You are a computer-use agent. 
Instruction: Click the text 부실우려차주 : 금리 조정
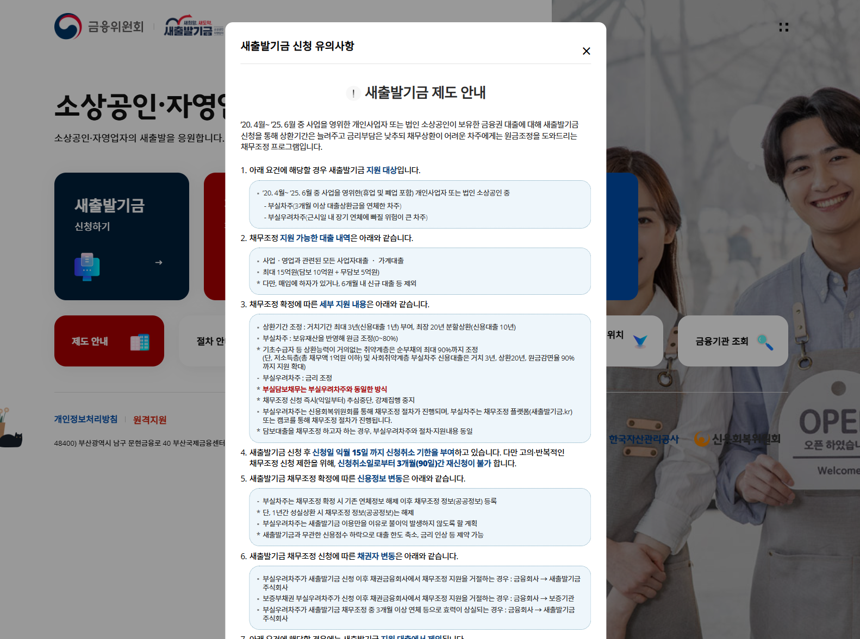(x=297, y=378)
